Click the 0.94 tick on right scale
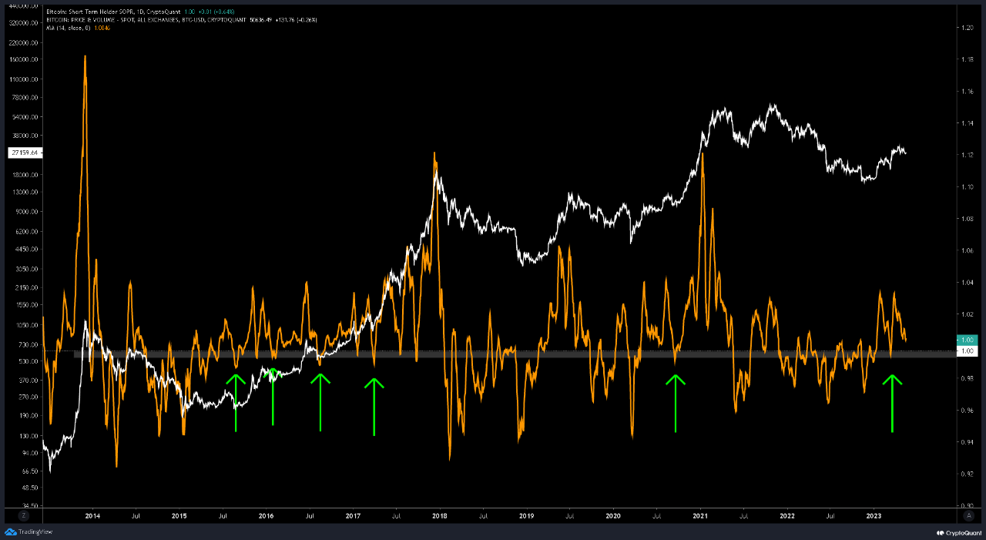The height and width of the screenshot is (540, 986). point(967,443)
